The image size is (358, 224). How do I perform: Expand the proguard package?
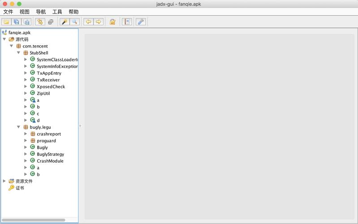click(x=26, y=141)
